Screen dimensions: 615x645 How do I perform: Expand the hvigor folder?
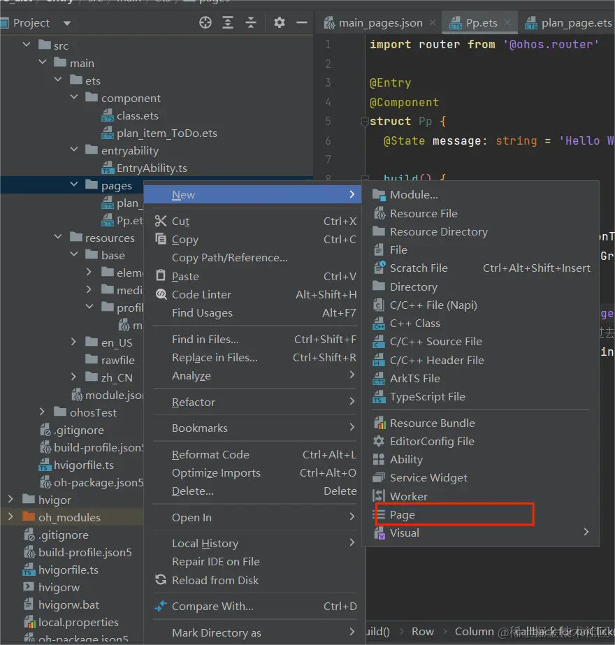10,499
